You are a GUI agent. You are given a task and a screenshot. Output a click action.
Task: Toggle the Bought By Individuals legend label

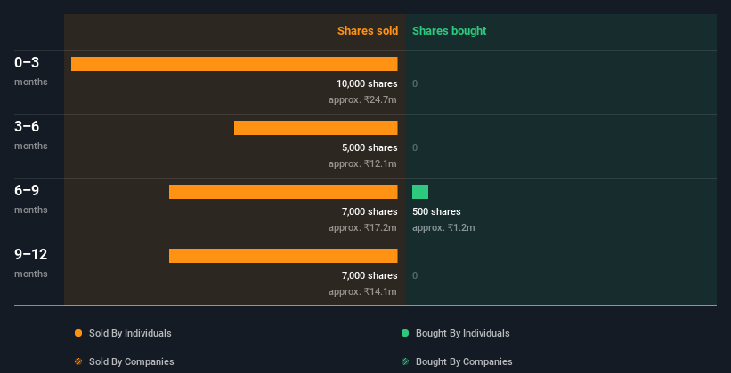point(462,333)
